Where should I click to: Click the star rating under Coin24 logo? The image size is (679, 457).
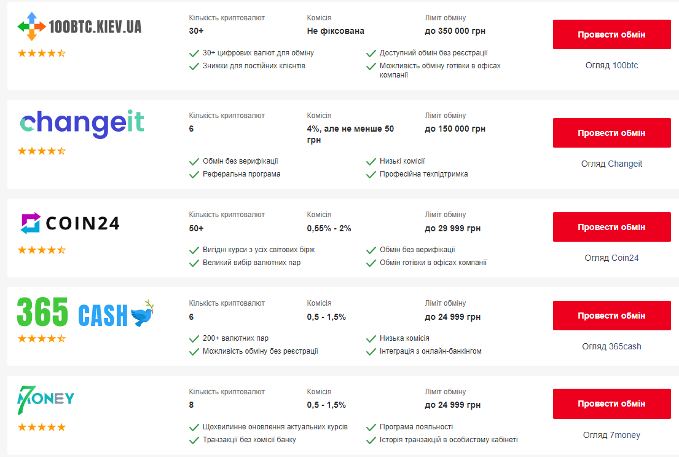point(42,250)
